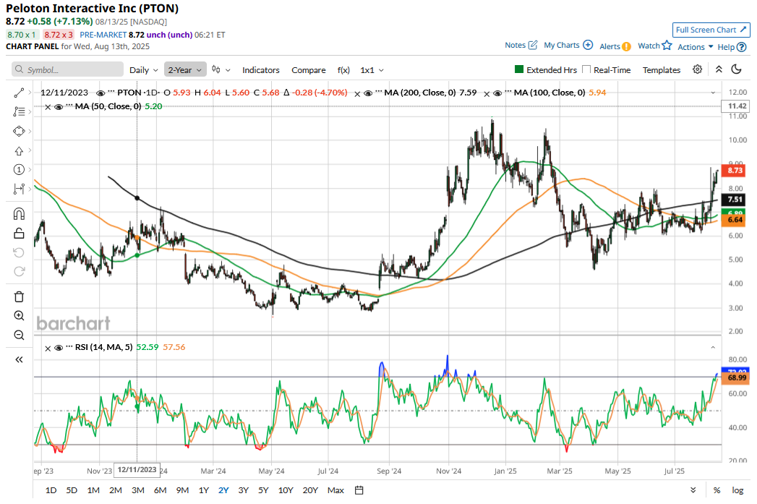
Task: Open Notes with the pencil icon
Action: pyautogui.click(x=533, y=45)
